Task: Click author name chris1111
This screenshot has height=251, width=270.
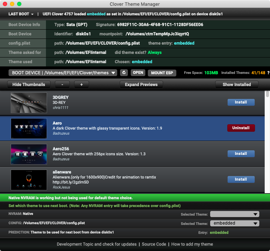Action: pos(61,108)
